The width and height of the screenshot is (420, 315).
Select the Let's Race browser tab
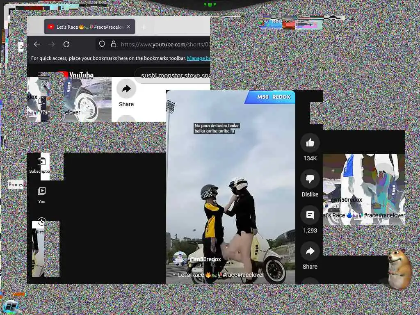coord(89,27)
